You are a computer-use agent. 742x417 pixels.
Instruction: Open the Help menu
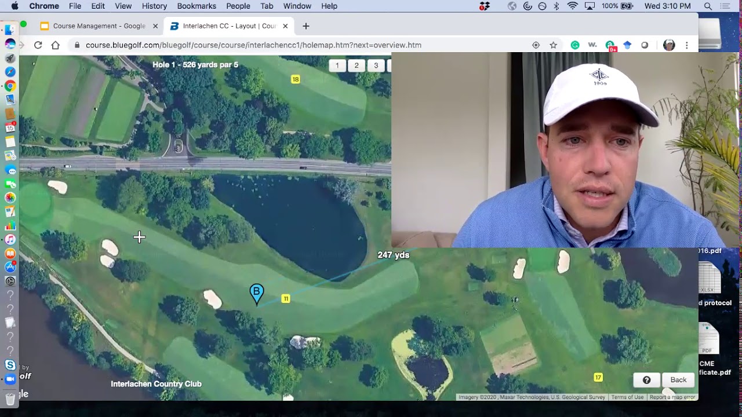(329, 6)
